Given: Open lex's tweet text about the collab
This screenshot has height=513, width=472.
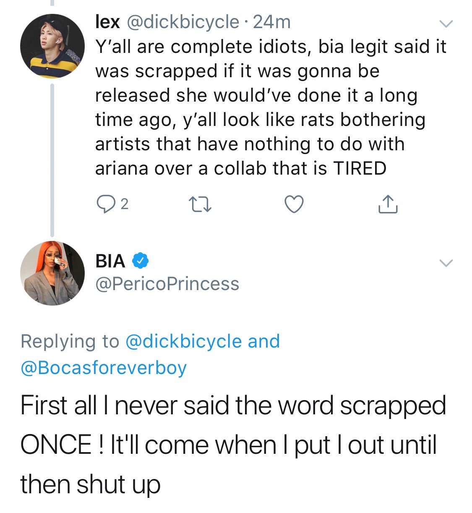Looking at the screenshot, I should pos(260,107).
